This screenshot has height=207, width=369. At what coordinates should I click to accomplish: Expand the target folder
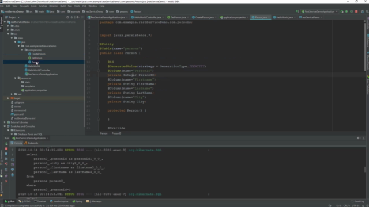8,98
